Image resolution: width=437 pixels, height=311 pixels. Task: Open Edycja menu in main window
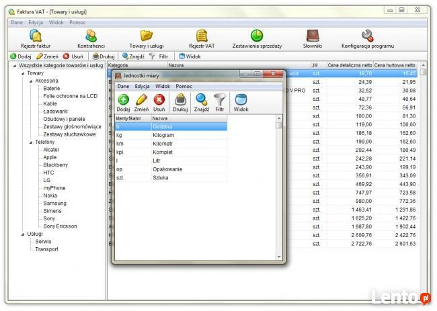point(36,22)
